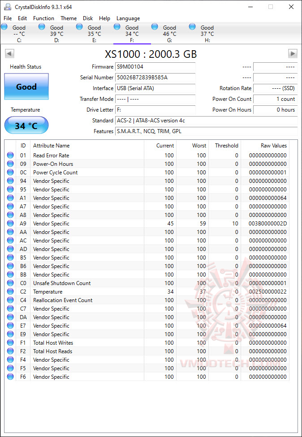Viewport: 302px width, 437px height.
Task: Click the Power Cycle Count attribute name
Action: tap(55, 173)
